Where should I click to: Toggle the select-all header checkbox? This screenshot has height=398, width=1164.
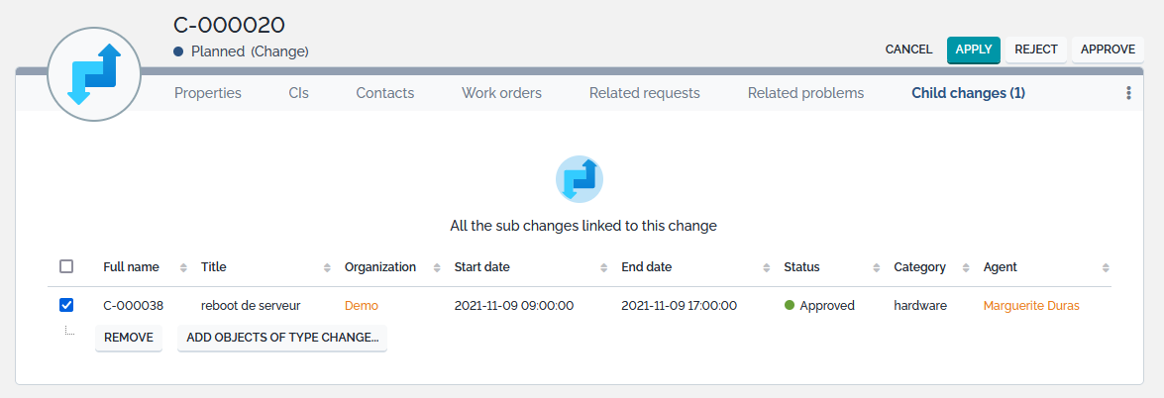coord(66,266)
